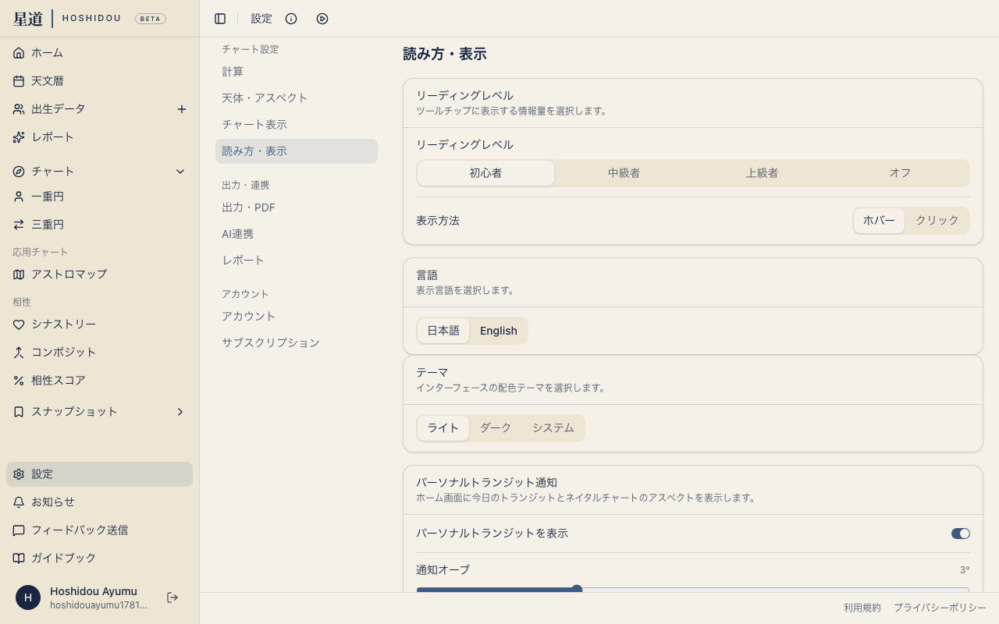999x624 pixels.
Task: Click the sparkle icon beside レポート
Action: tap(19, 137)
